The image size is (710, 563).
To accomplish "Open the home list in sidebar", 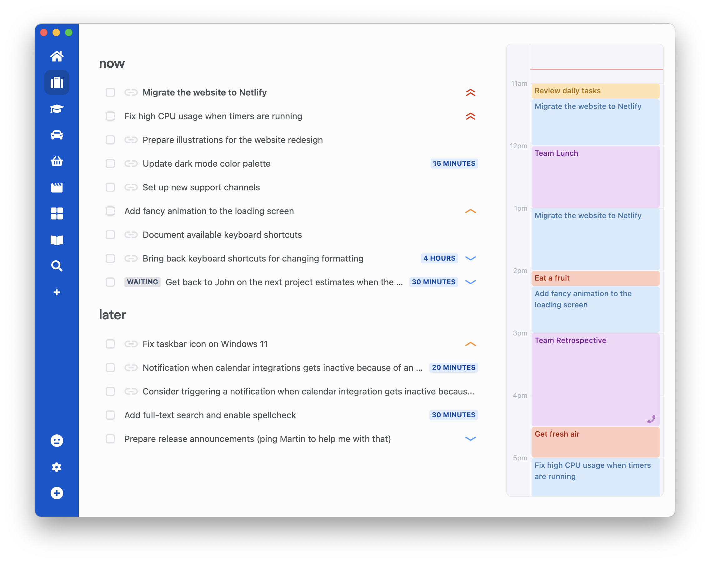I will (x=57, y=56).
